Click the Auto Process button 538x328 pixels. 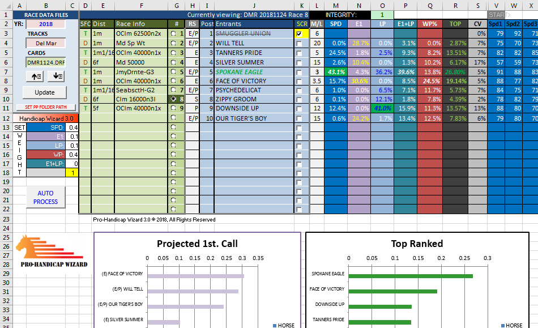pos(45,197)
